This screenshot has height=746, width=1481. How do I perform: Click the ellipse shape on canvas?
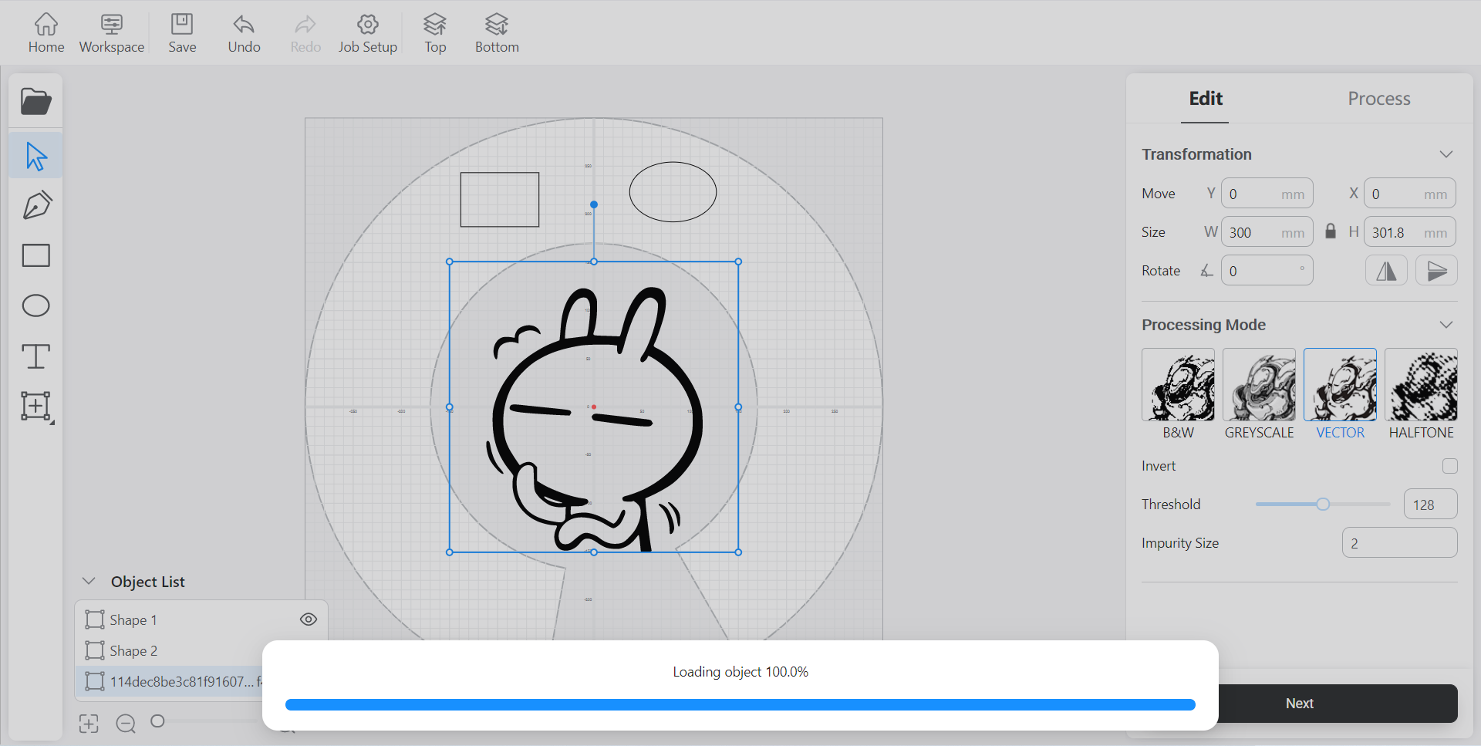tap(673, 192)
